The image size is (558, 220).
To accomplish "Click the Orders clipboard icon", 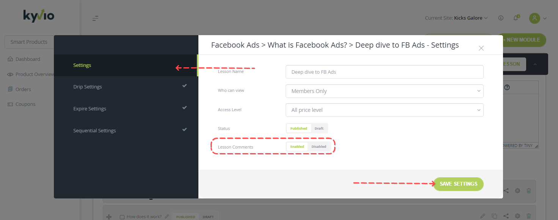I will pyautogui.click(x=10, y=89).
